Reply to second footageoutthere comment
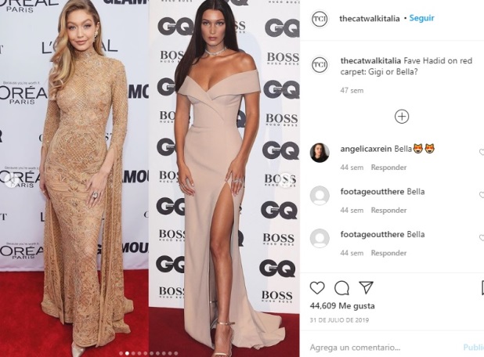The image size is (484, 357). (388, 253)
